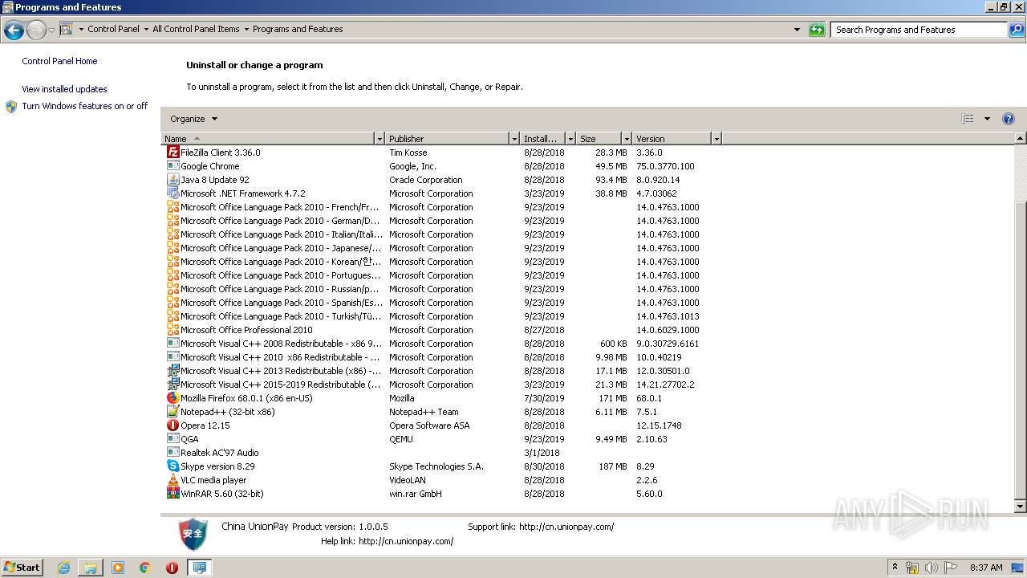Screen dimensions: 1027x578
Task: Click the Realtek AC'97 Audio icon
Action: [x=173, y=452]
